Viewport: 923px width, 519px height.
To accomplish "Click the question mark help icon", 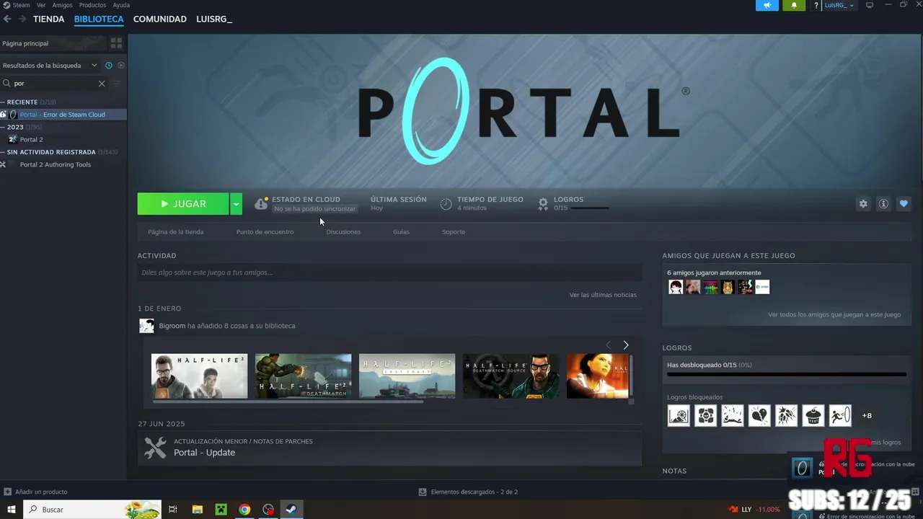I will tap(816, 5).
